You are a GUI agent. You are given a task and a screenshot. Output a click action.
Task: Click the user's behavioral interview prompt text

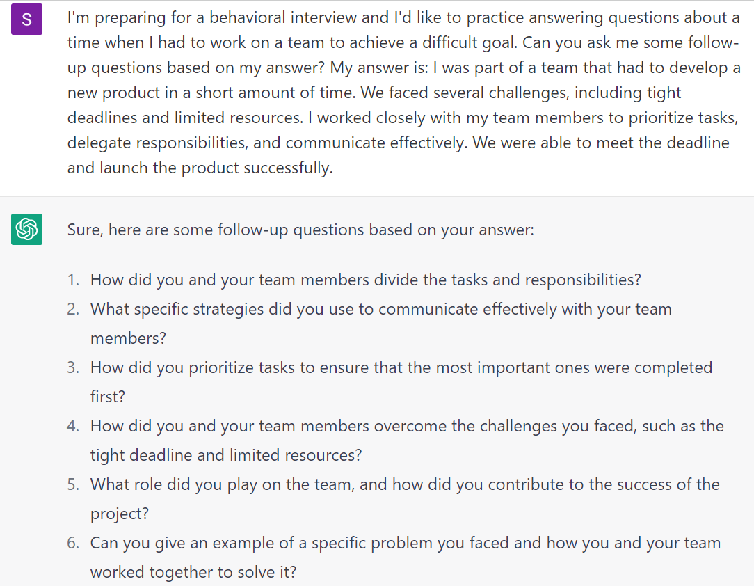pos(403,93)
